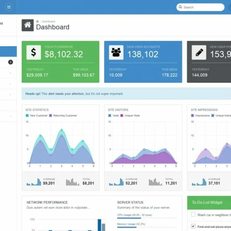Click the search magnifier icon
This screenshot has height=231, width=231.
(x=180, y=7)
